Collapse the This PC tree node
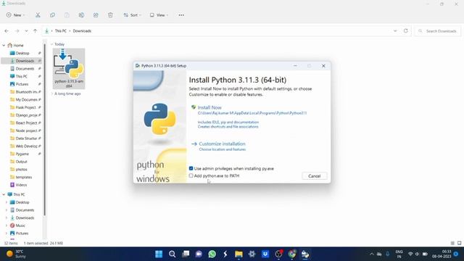Viewport: 464px width, 261px height. [x=4, y=194]
